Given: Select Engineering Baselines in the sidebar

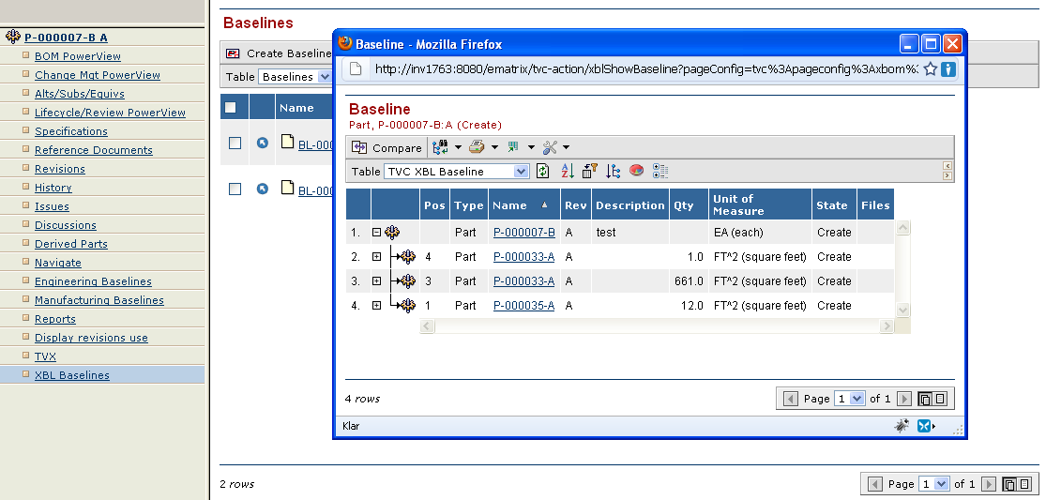Looking at the screenshot, I should tap(93, 281).
